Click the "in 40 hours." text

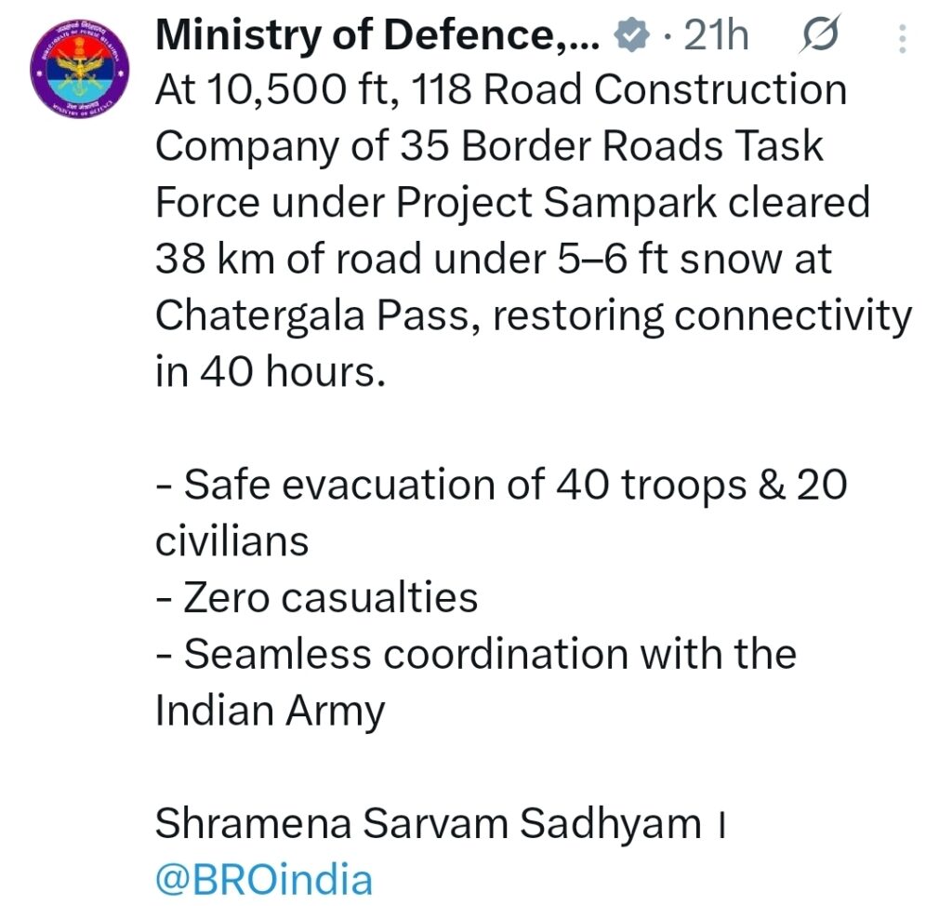click(269, 372)
